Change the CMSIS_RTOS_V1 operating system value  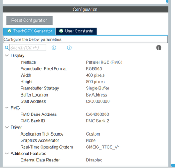point(103,147)
